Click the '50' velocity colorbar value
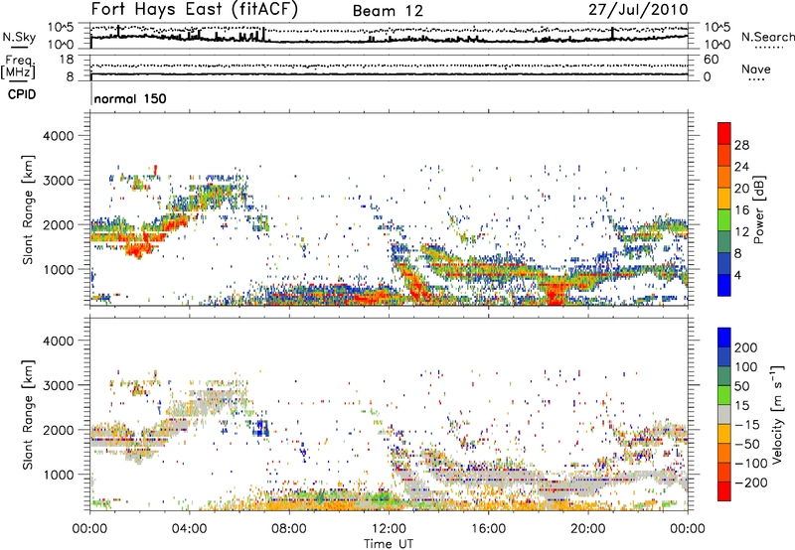The width and height of the screenshot is (795, 550). (x=741, y=386)
